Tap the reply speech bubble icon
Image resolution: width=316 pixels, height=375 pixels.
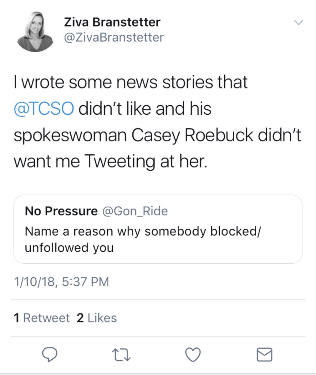[49, 354]
